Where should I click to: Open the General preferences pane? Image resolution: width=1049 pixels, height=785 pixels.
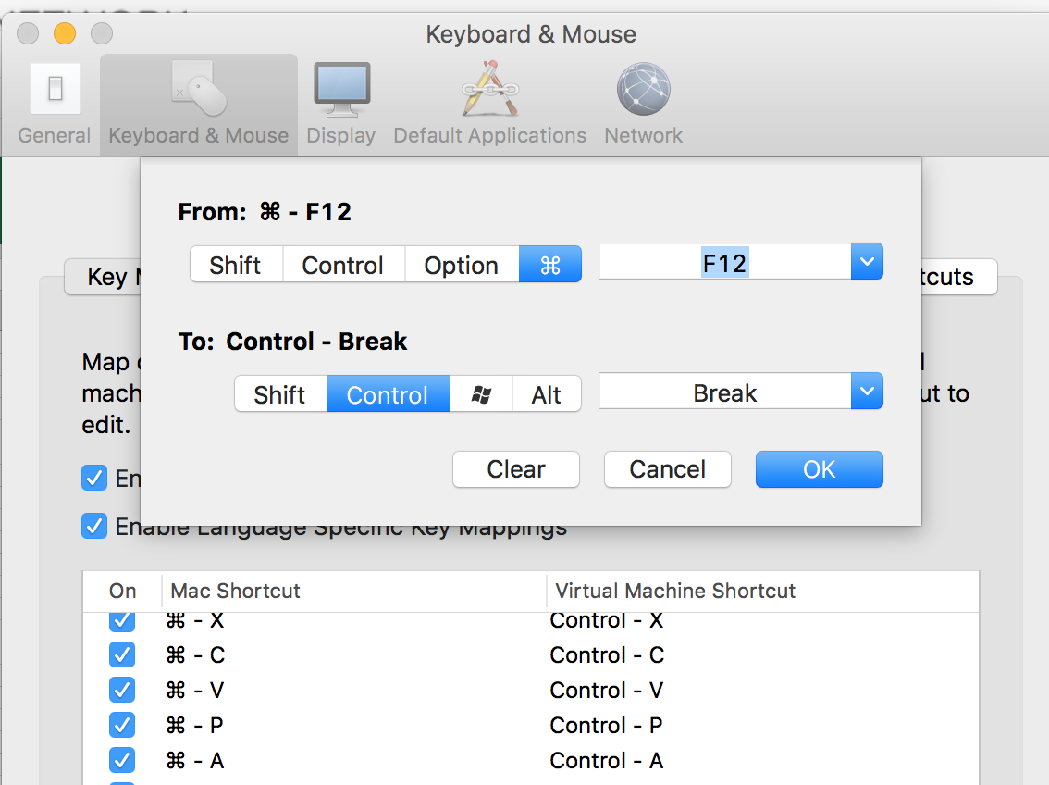pyautogui.click(x=54, y=100)
